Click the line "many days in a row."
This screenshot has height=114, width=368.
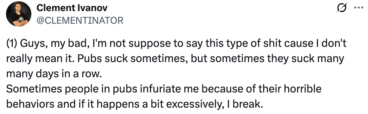click(54, 74)
